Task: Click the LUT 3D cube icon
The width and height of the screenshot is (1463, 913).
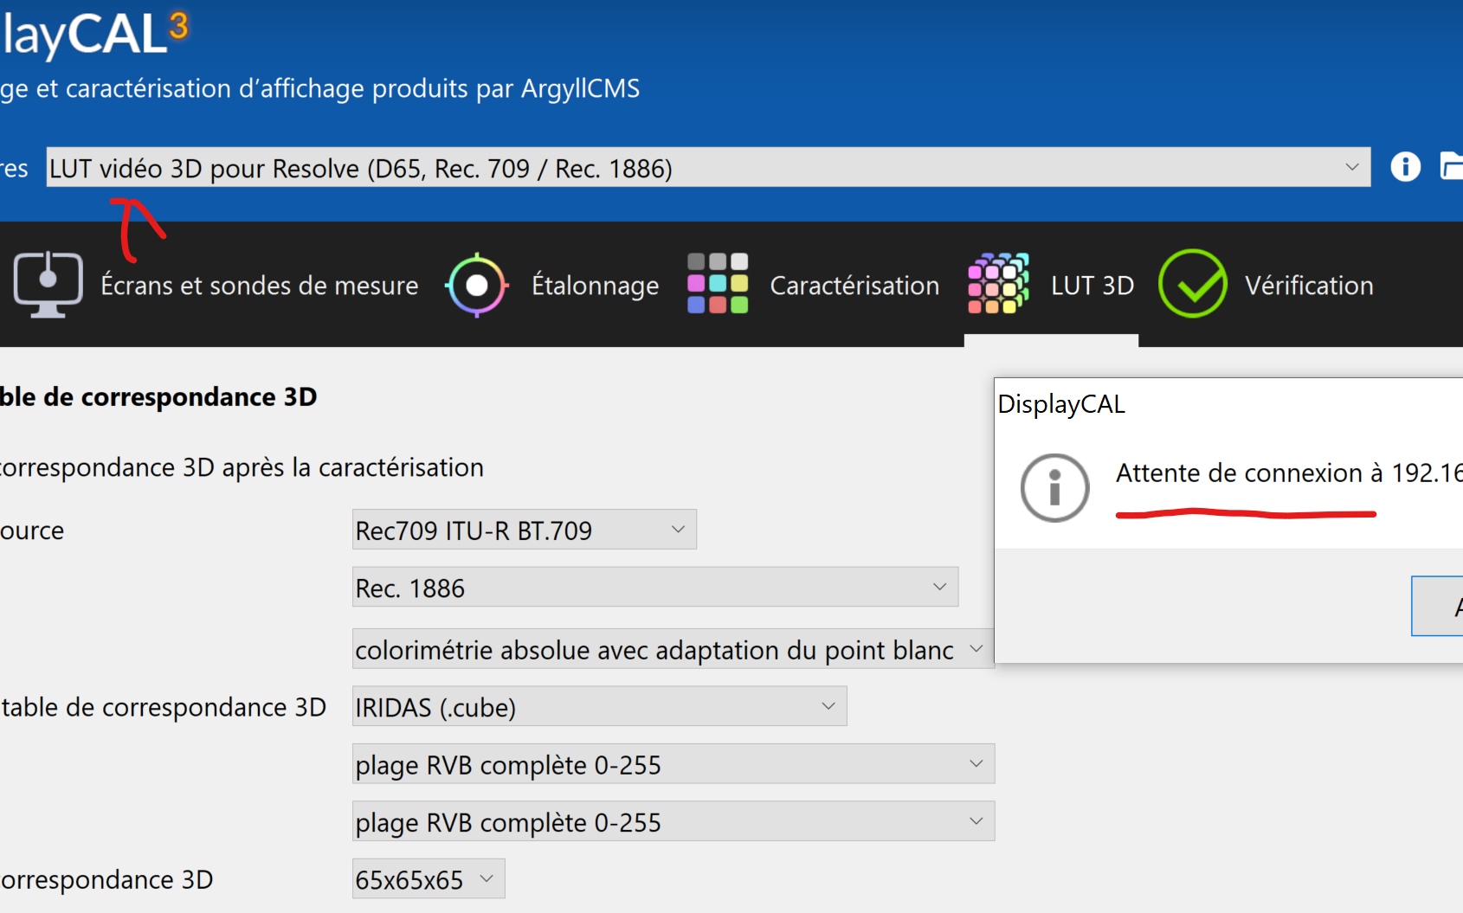Action: coord(998,284)
